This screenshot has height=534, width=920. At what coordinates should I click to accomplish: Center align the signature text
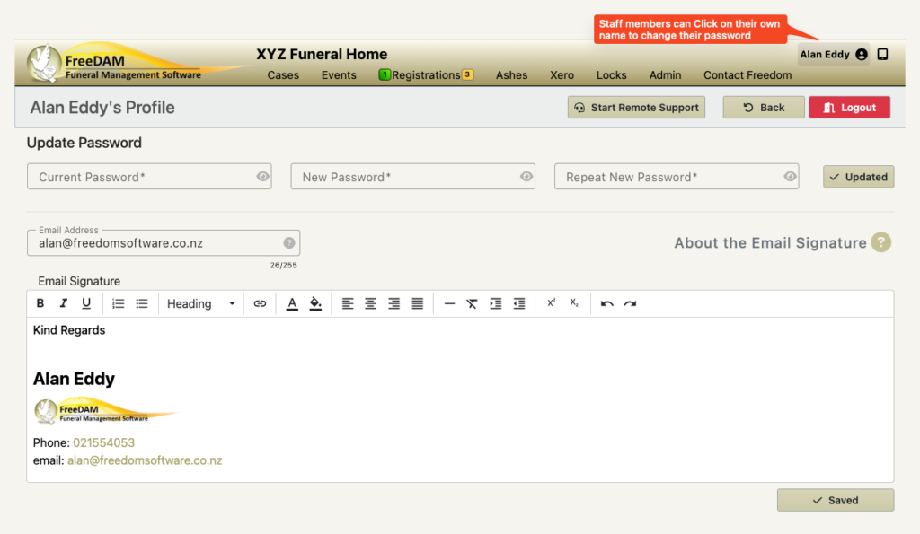[370, 303]
